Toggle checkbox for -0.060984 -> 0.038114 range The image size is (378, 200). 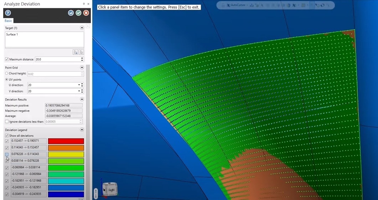point(7,168)
